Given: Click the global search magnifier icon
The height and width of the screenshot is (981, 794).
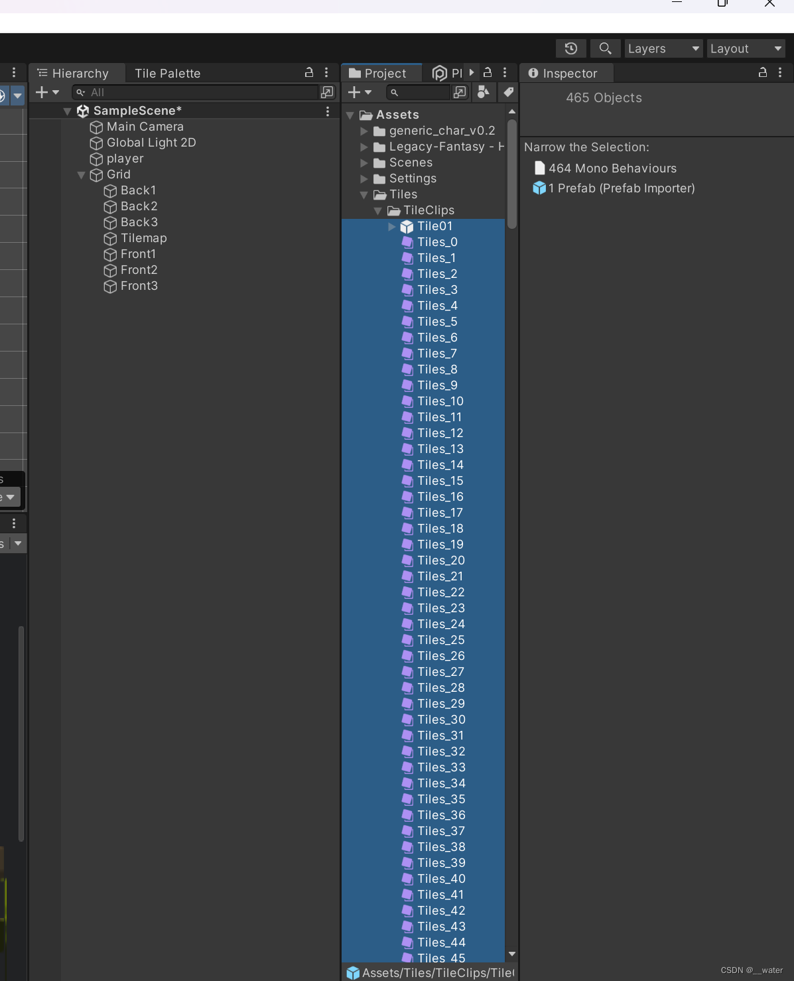Looking at the screenshot, I should pos(605,48).
